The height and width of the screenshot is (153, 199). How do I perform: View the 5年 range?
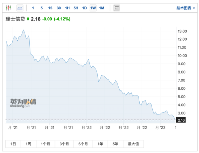[x=115, y=144]
